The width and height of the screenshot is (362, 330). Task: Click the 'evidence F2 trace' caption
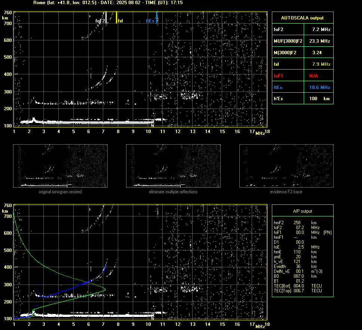286,192
